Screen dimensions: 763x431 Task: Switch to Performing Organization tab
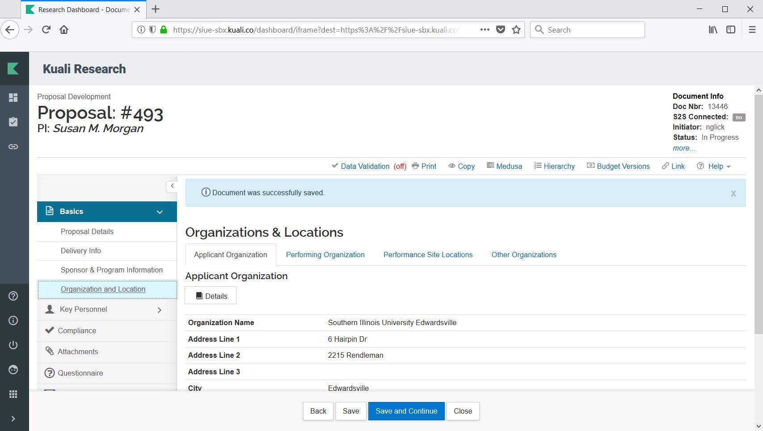click(325, 255)
